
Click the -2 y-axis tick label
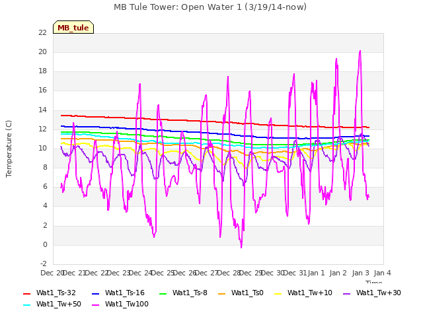click(x=44, y=264)
